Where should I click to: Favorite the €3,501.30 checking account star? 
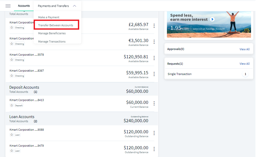[x=12, y=44]
